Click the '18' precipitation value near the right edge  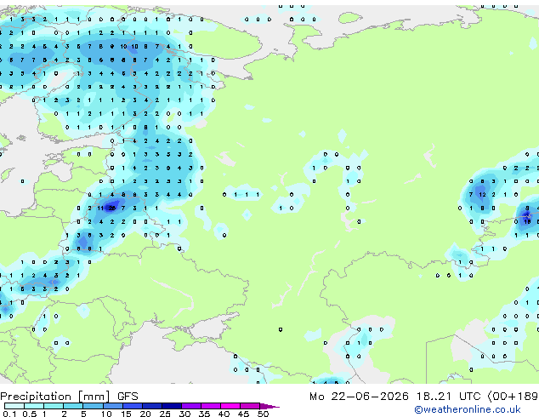point(527,221)
